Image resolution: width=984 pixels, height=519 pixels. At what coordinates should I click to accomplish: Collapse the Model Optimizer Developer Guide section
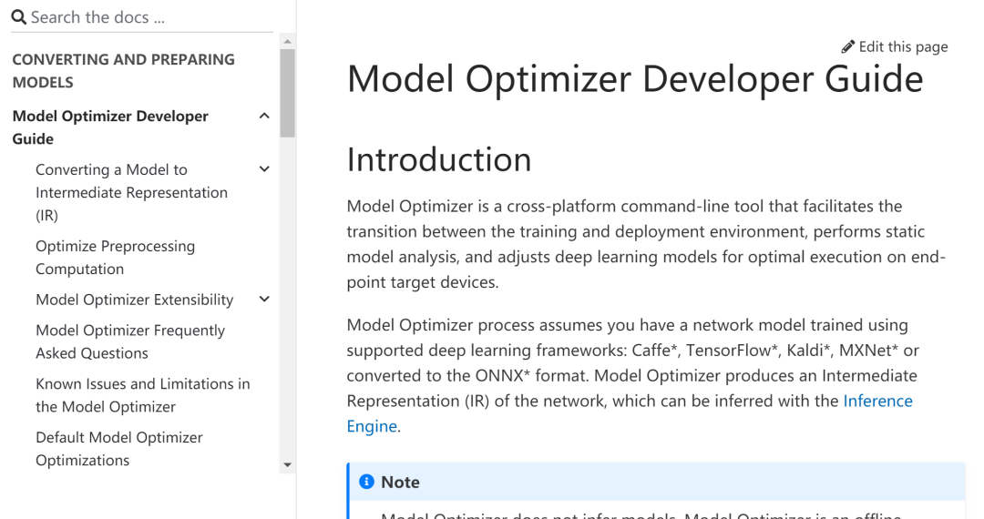tap(264, 116)
